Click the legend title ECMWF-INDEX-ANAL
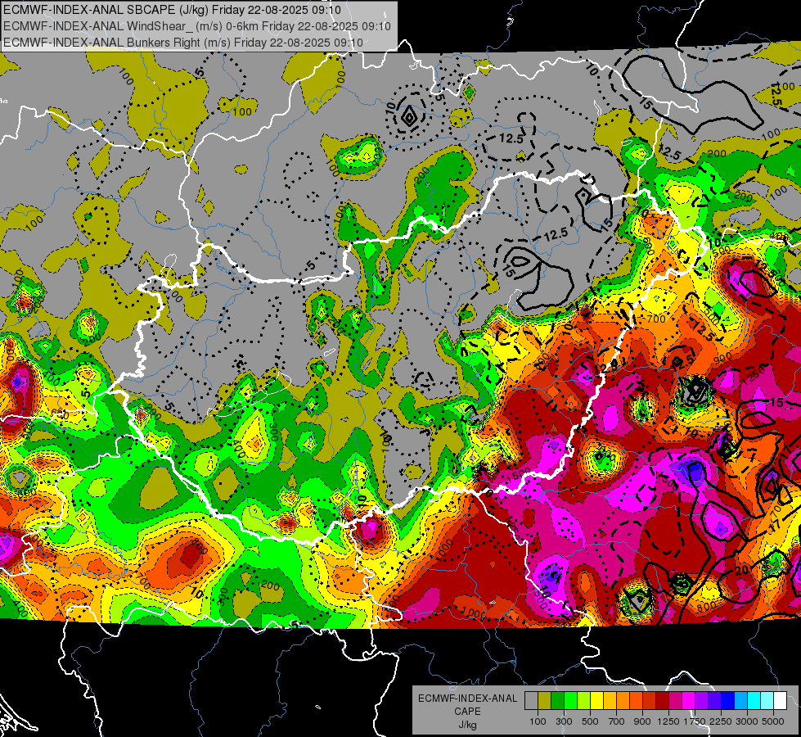 (x=467, y=699)
